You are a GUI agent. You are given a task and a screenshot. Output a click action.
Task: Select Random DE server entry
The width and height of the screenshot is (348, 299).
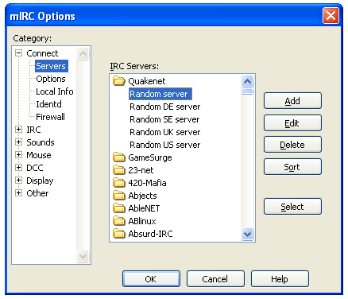pyautogui.click(x=164, y=107)
